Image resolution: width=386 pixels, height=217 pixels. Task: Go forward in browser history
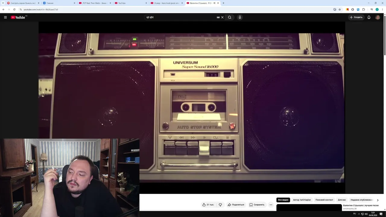(x=9, y=10)
